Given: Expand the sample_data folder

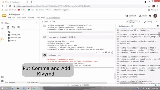Looking at the screenshot, I should pos(6,35).
